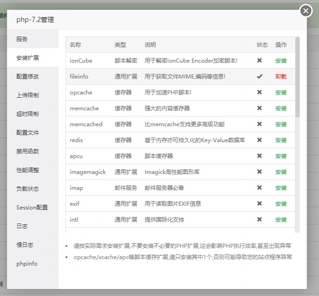Uninstall the fileinfo extension
The image size is (319, 296).
point(281,77)
